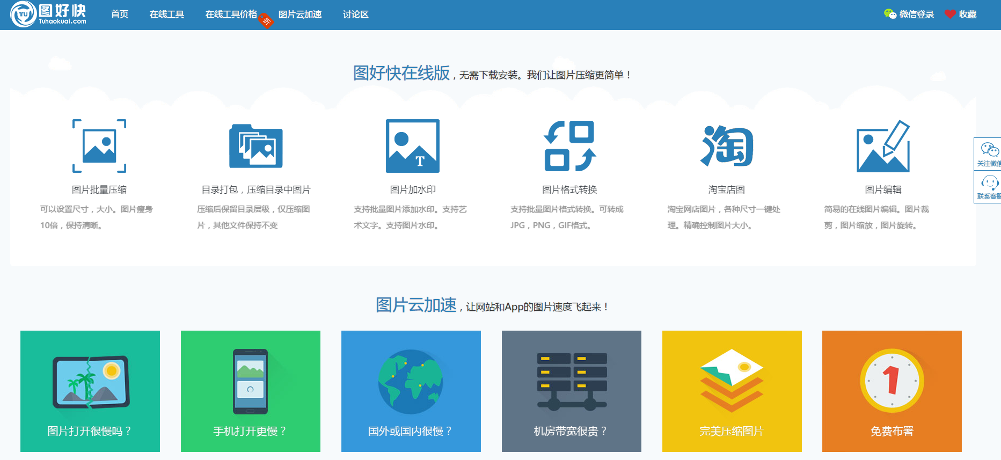Click the red heart favorite icon

[x=950, y=14]
